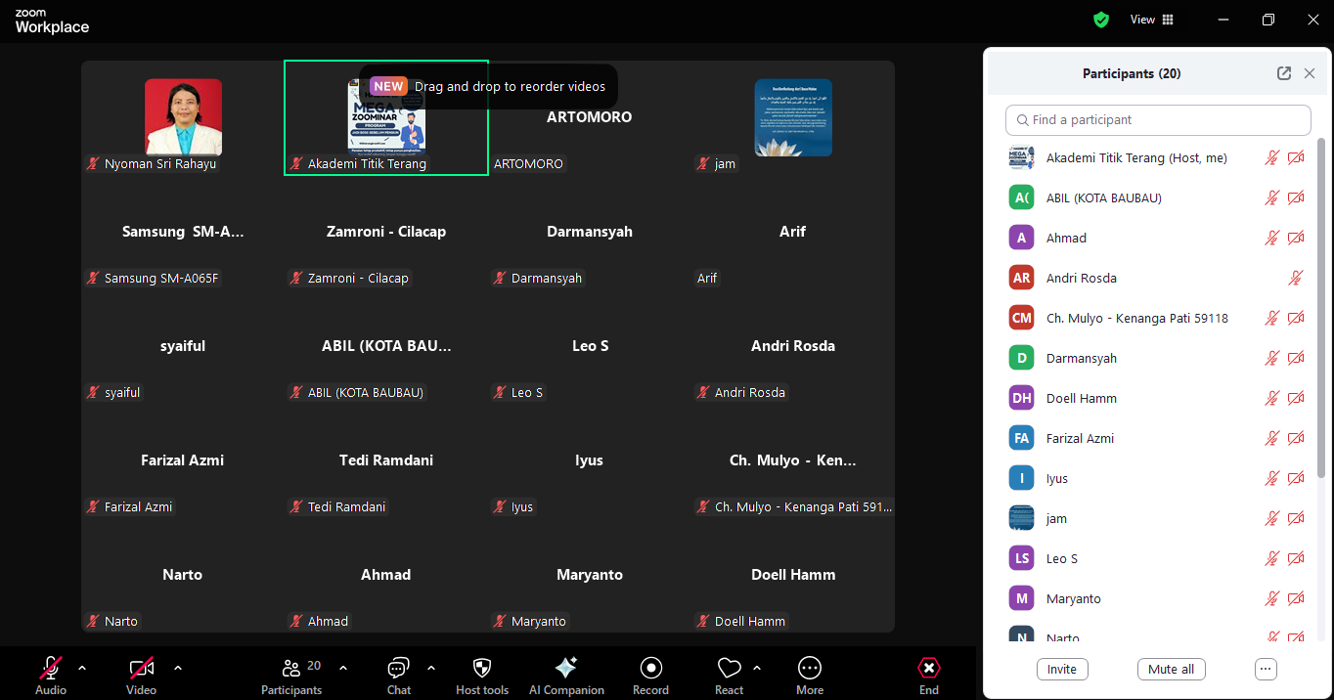Expand video settings arrow next to Video
The height and width of the screenshot is (700, 1334).
pyautogui.click(x=178, y=668)
